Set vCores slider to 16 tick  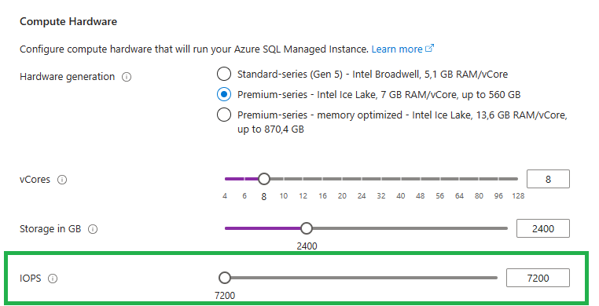323,179
